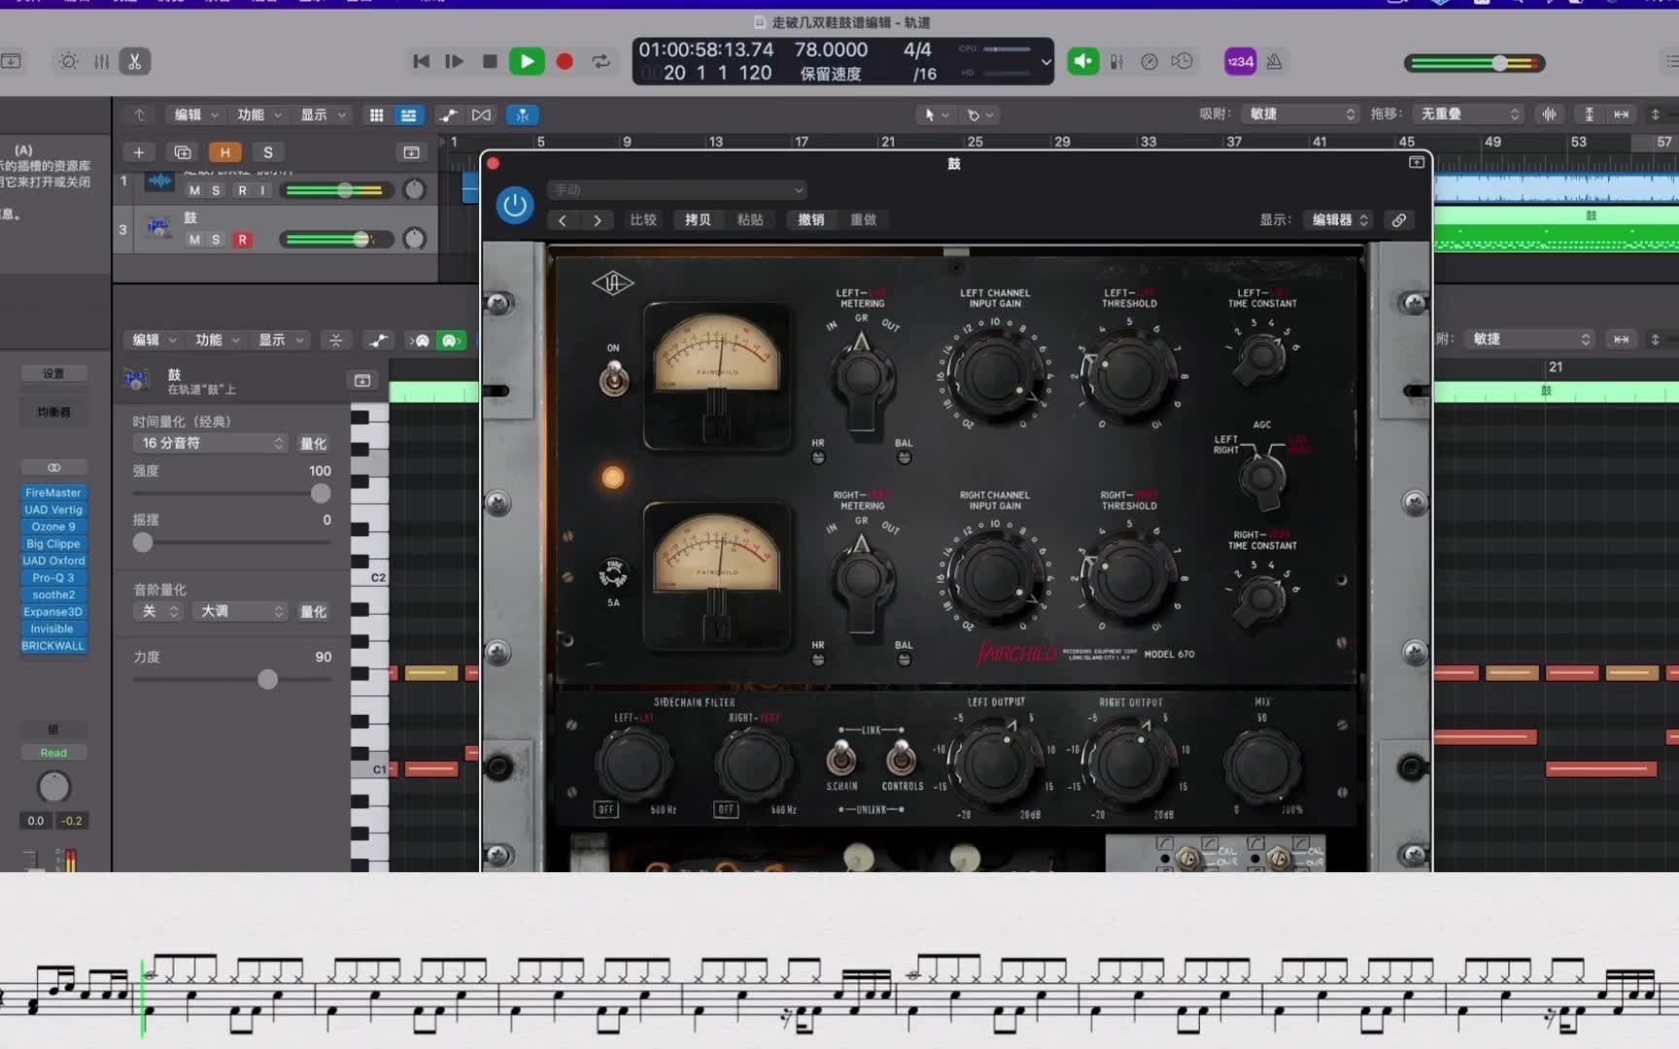1679x1049 pixels.
Task: Toggle the S.CHAIN link switch
Action: click(841, 757)
